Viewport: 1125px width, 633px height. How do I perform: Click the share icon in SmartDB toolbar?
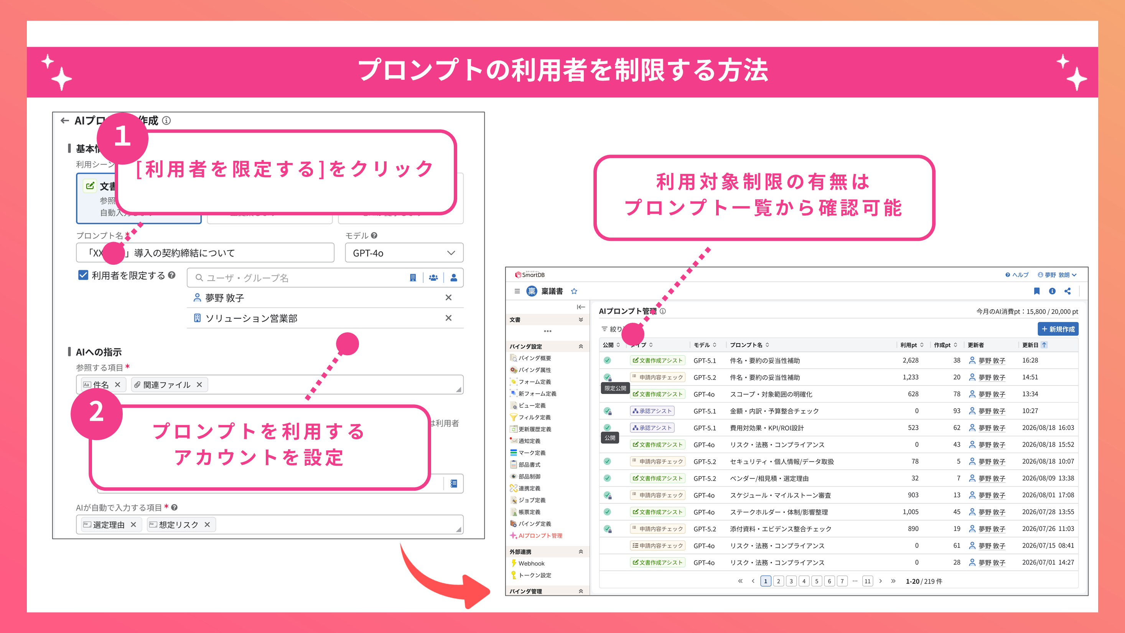click(1067, 291)
